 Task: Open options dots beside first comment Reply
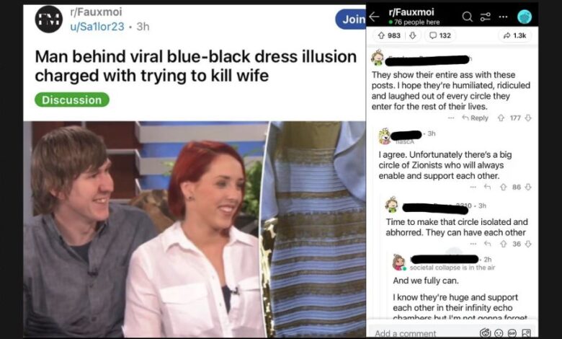coord(451,118)
